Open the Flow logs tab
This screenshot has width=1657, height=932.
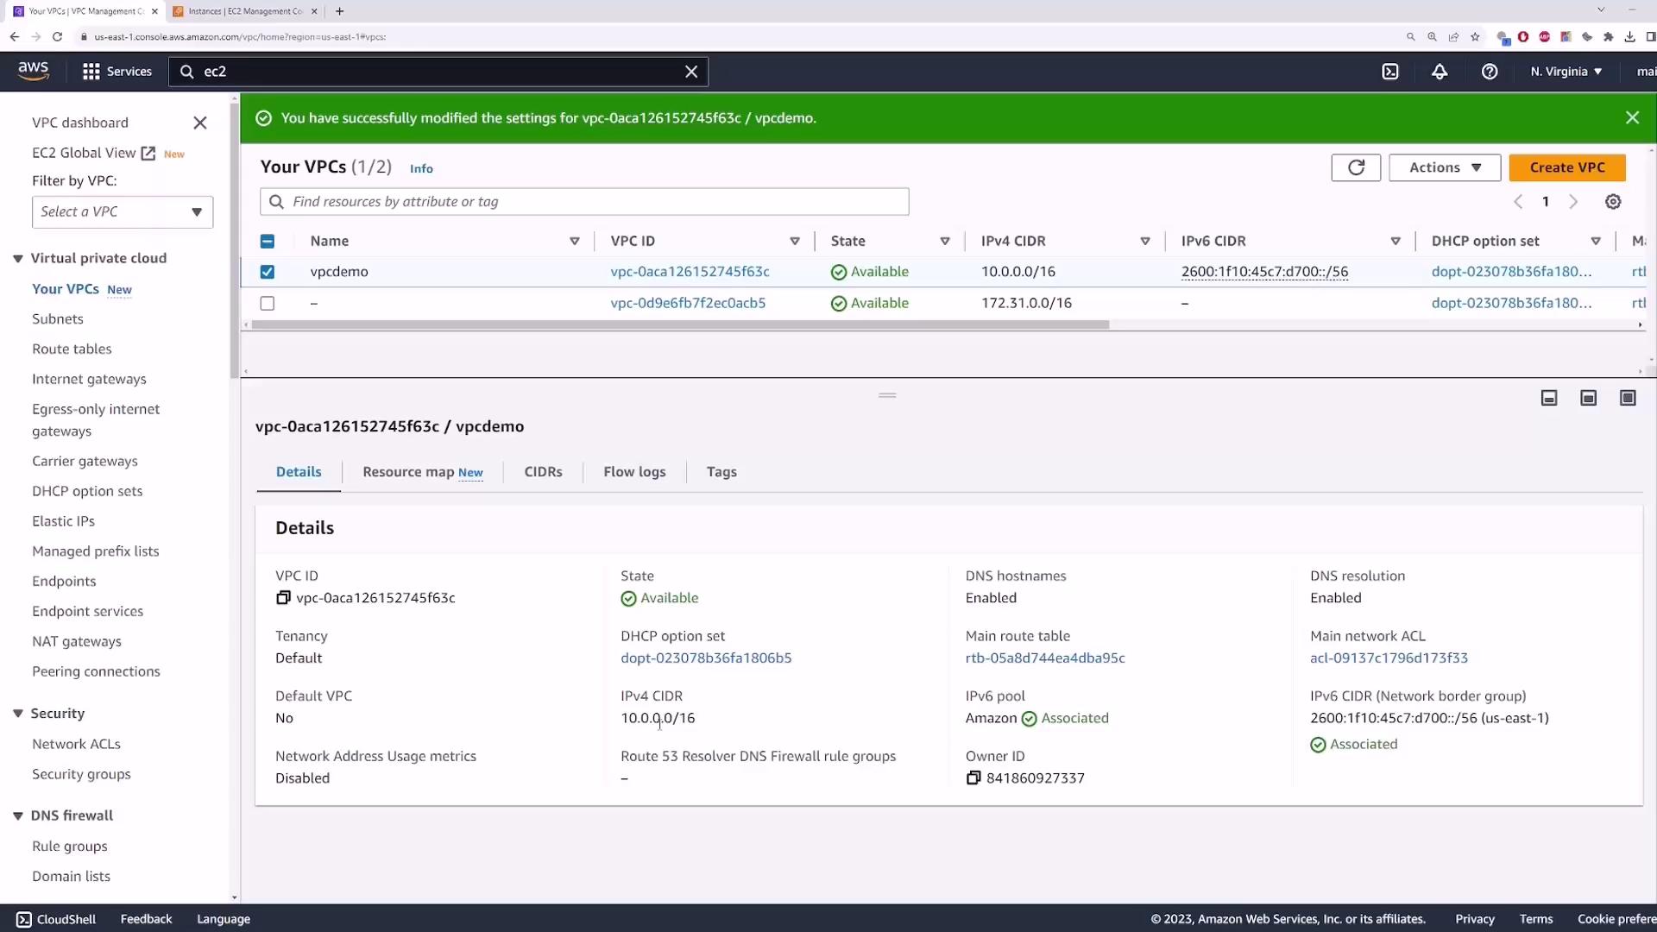point(634,472)
